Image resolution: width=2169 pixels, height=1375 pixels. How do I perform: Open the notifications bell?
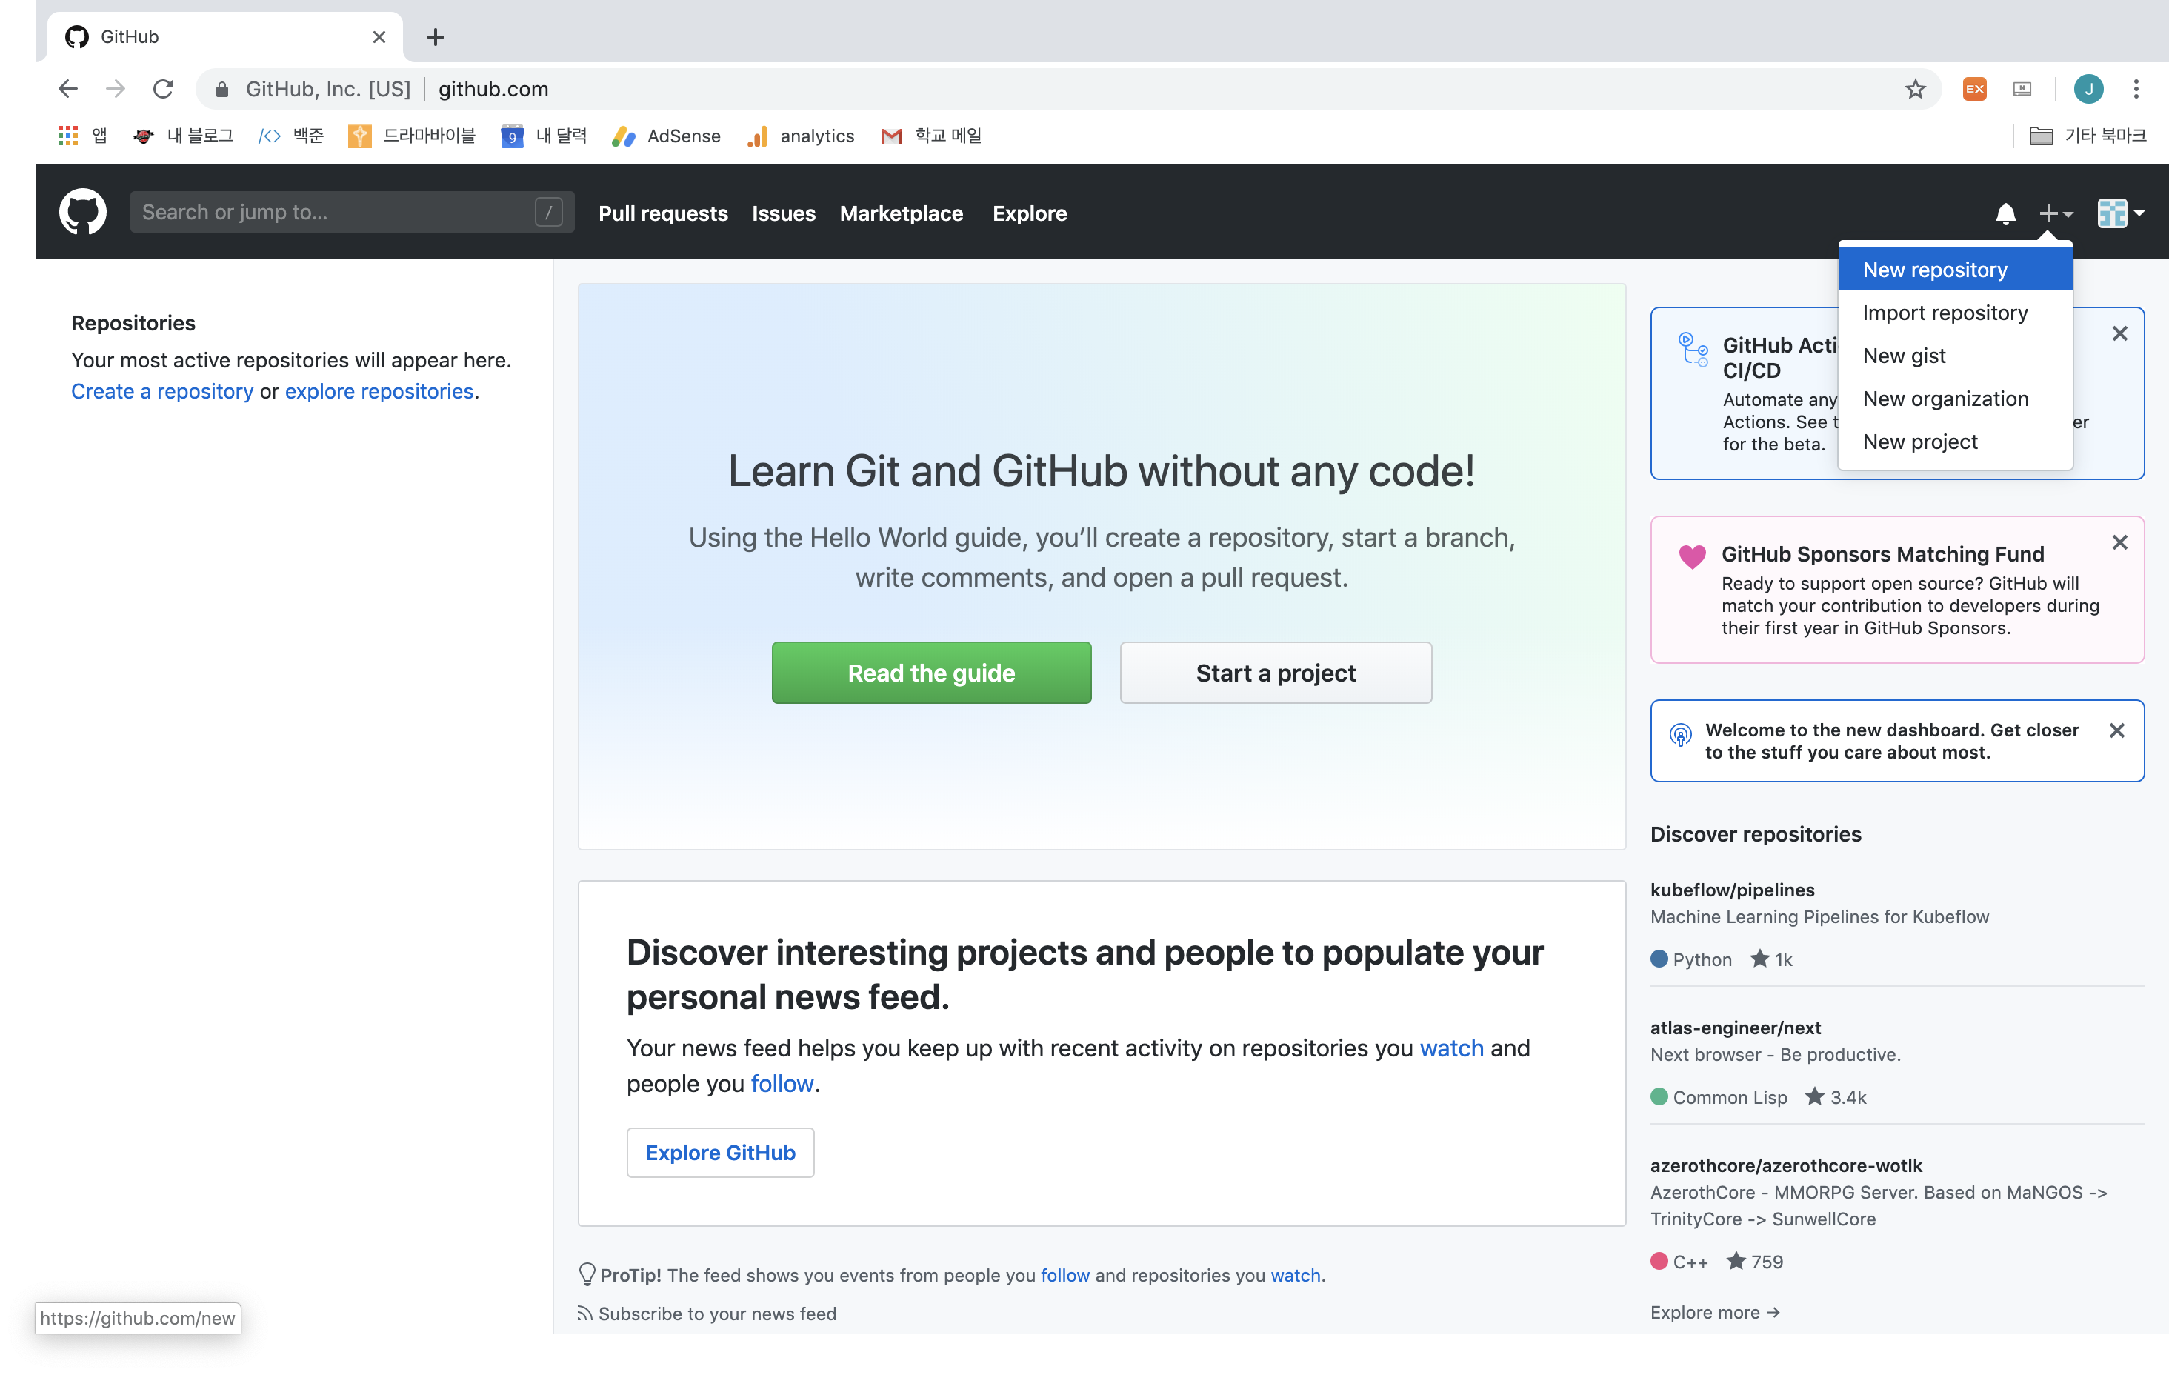tap(2005, 213)
